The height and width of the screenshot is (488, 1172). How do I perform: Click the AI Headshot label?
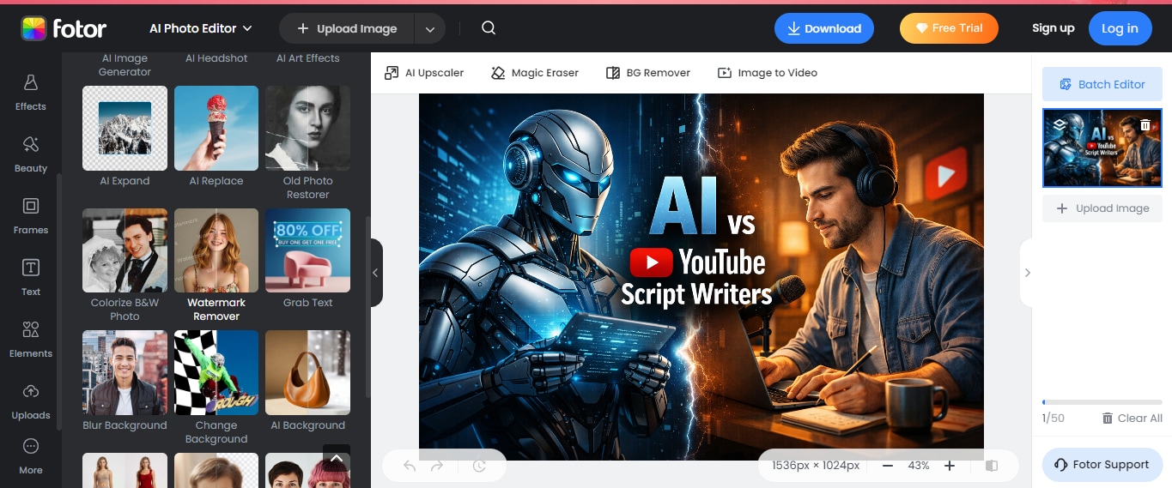click(216, 58)
